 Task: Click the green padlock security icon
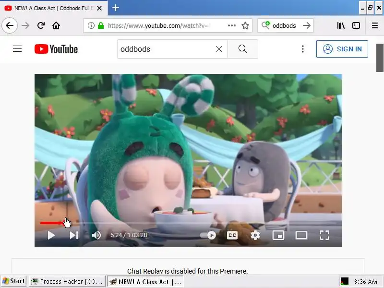click(x=101, y=25)
